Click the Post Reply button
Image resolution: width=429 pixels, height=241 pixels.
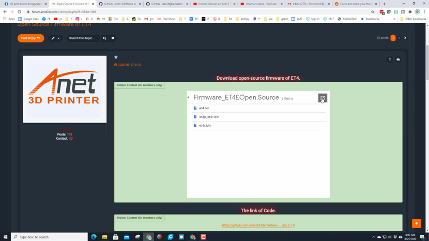pyautogui.click(x=30, y=38)
